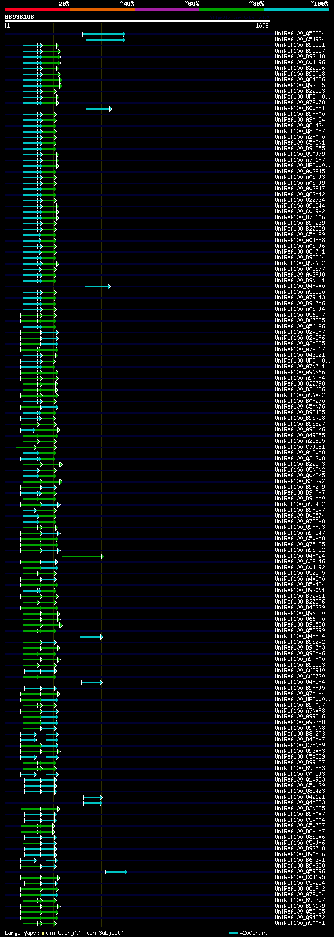Screen dimensions: 334x937
Task: Click label UniRef100_Q2XQF7
Action: 300,332
